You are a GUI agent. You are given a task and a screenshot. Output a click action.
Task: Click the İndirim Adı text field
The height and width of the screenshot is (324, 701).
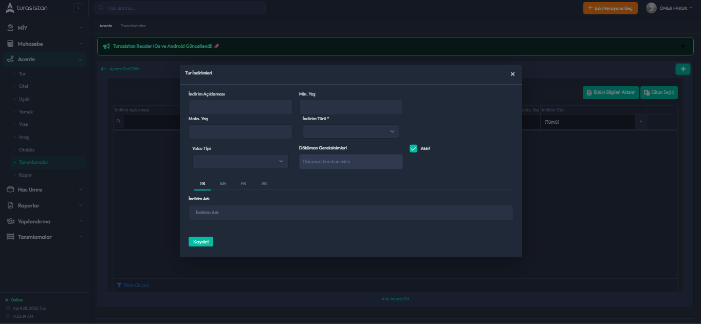click(x=350, y=213)
